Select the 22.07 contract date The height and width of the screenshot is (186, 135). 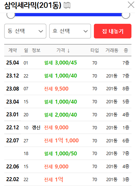coord(13,140)
